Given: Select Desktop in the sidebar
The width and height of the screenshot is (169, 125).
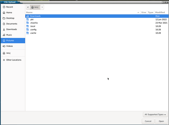Looking at the screenshot, I should [x=13, y=18].
